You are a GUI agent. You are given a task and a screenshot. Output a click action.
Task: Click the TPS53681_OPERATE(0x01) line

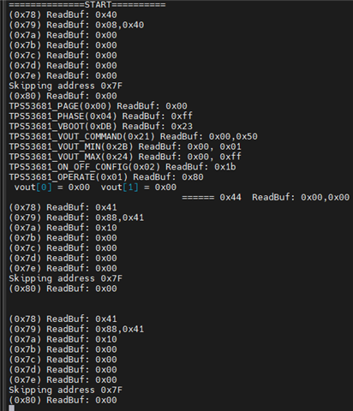point(106,177)
